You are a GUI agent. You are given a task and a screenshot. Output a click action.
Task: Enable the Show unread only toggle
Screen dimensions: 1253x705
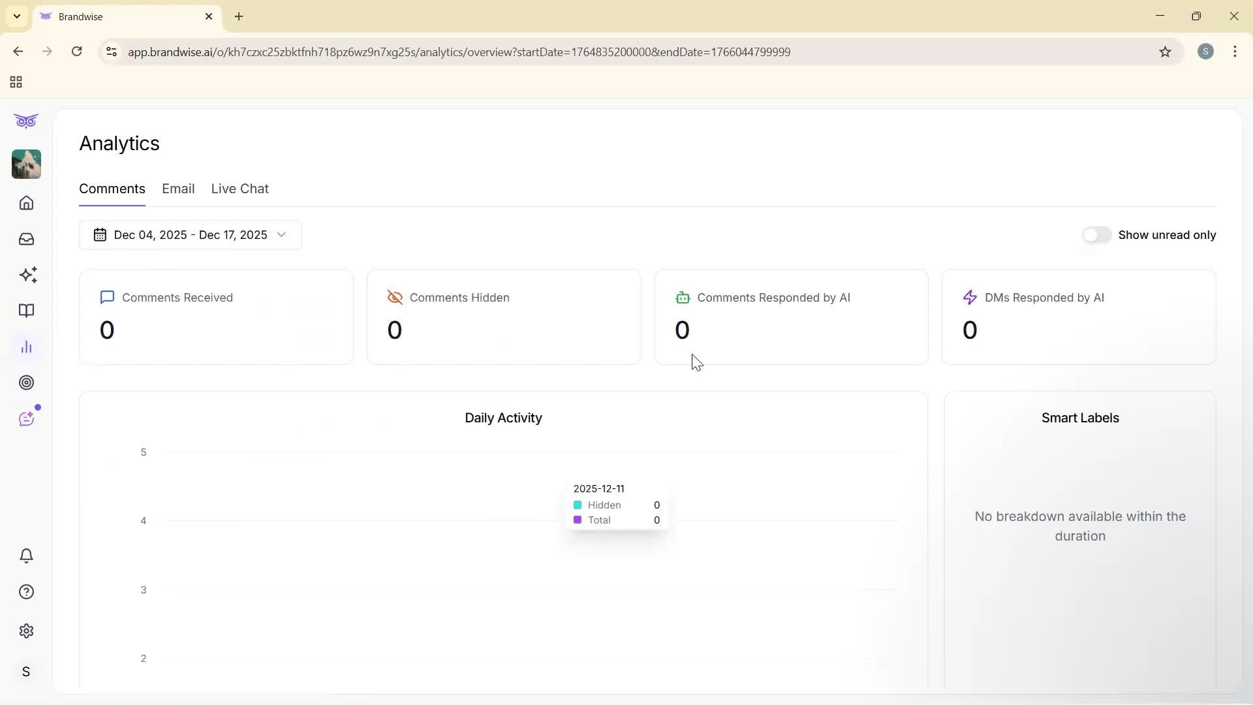[1097, 234]
